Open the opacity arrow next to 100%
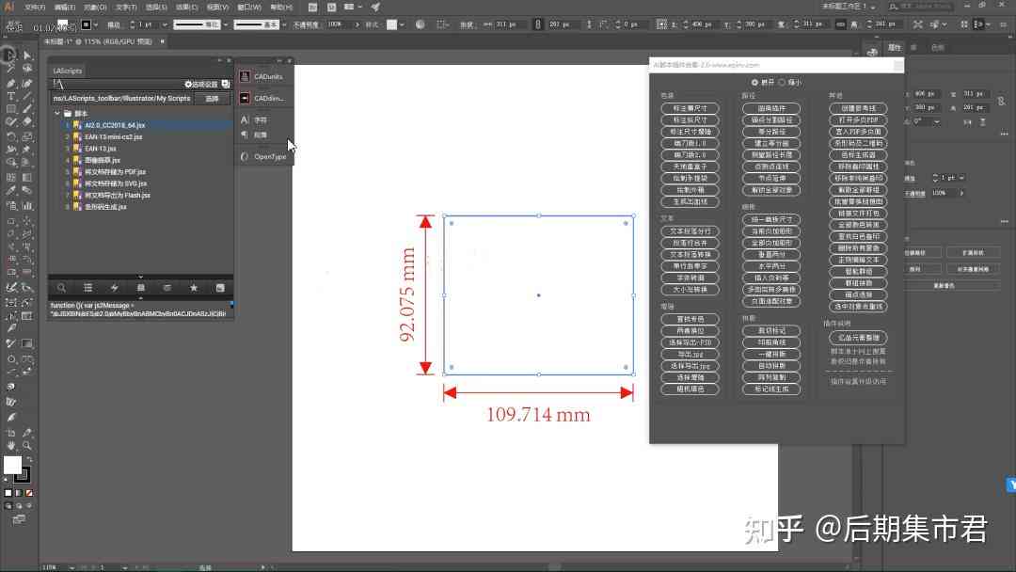The width and height of the screenshot is (1016, 572). point(357,24)
